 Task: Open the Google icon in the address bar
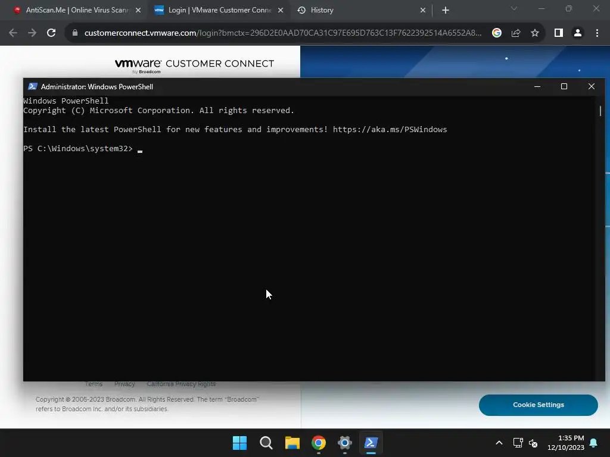(496, 33)
